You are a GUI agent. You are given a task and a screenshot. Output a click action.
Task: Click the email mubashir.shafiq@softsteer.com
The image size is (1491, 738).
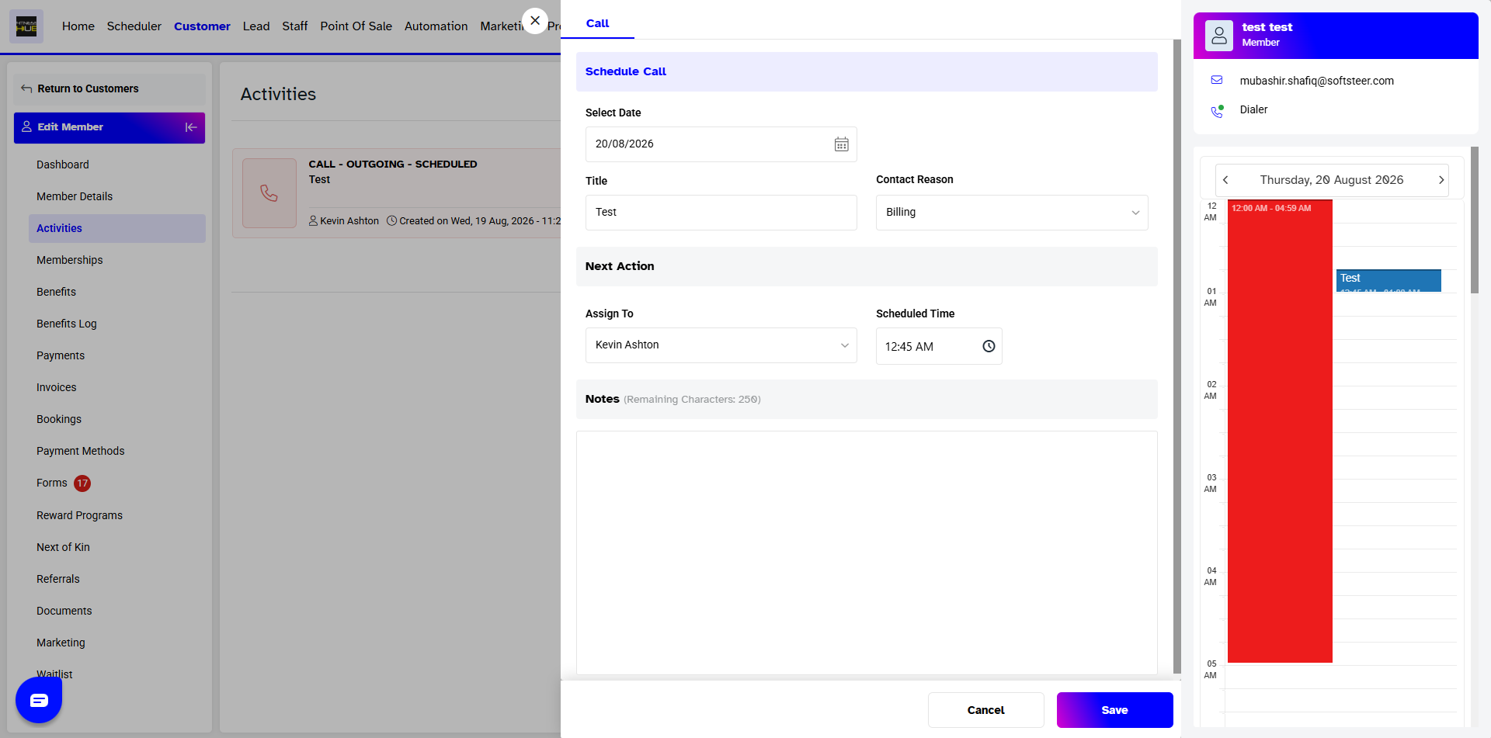[1316, 81]
